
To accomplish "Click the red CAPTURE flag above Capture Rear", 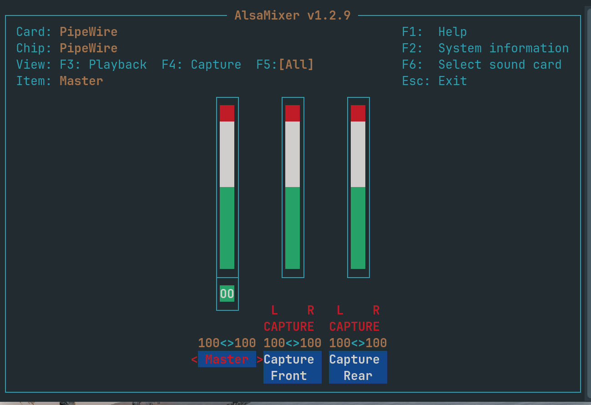I will pyautogui.click(x=354, y=326).
